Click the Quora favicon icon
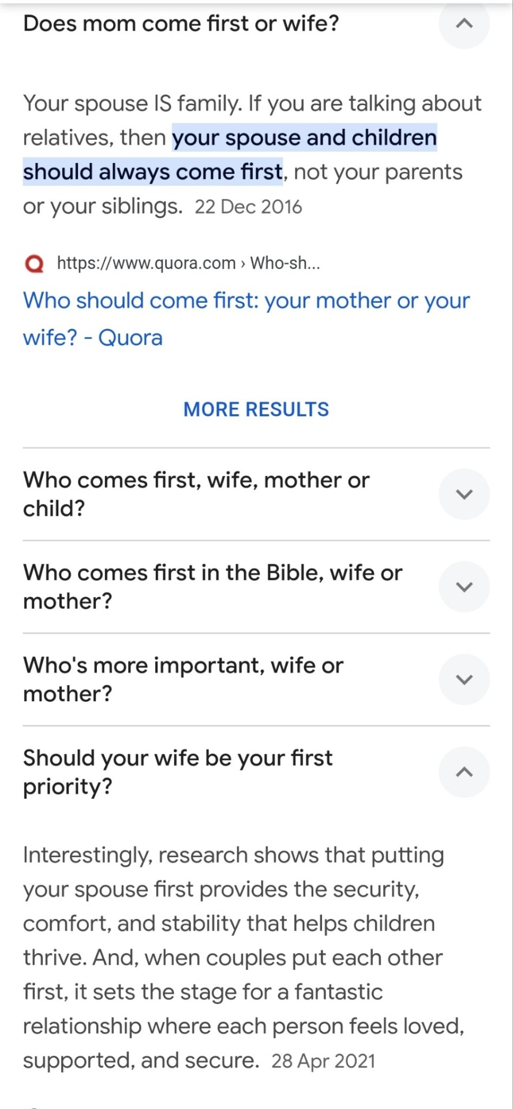The height and width of the screenshot is (1109, 513). coord(35,264)
